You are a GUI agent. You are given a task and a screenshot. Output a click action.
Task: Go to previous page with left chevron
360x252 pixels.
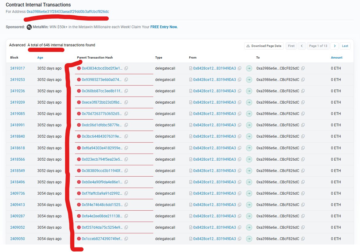(x=302, y=46)
